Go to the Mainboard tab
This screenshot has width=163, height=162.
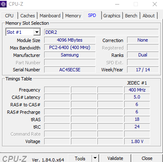coord(50,16)
